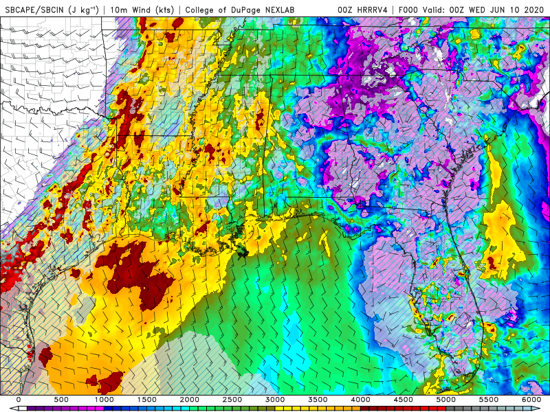Click the "College of DuPage NEXLAB" header text
The height and width of the screenshot is (412, 550).
click(x=240, y=10)
